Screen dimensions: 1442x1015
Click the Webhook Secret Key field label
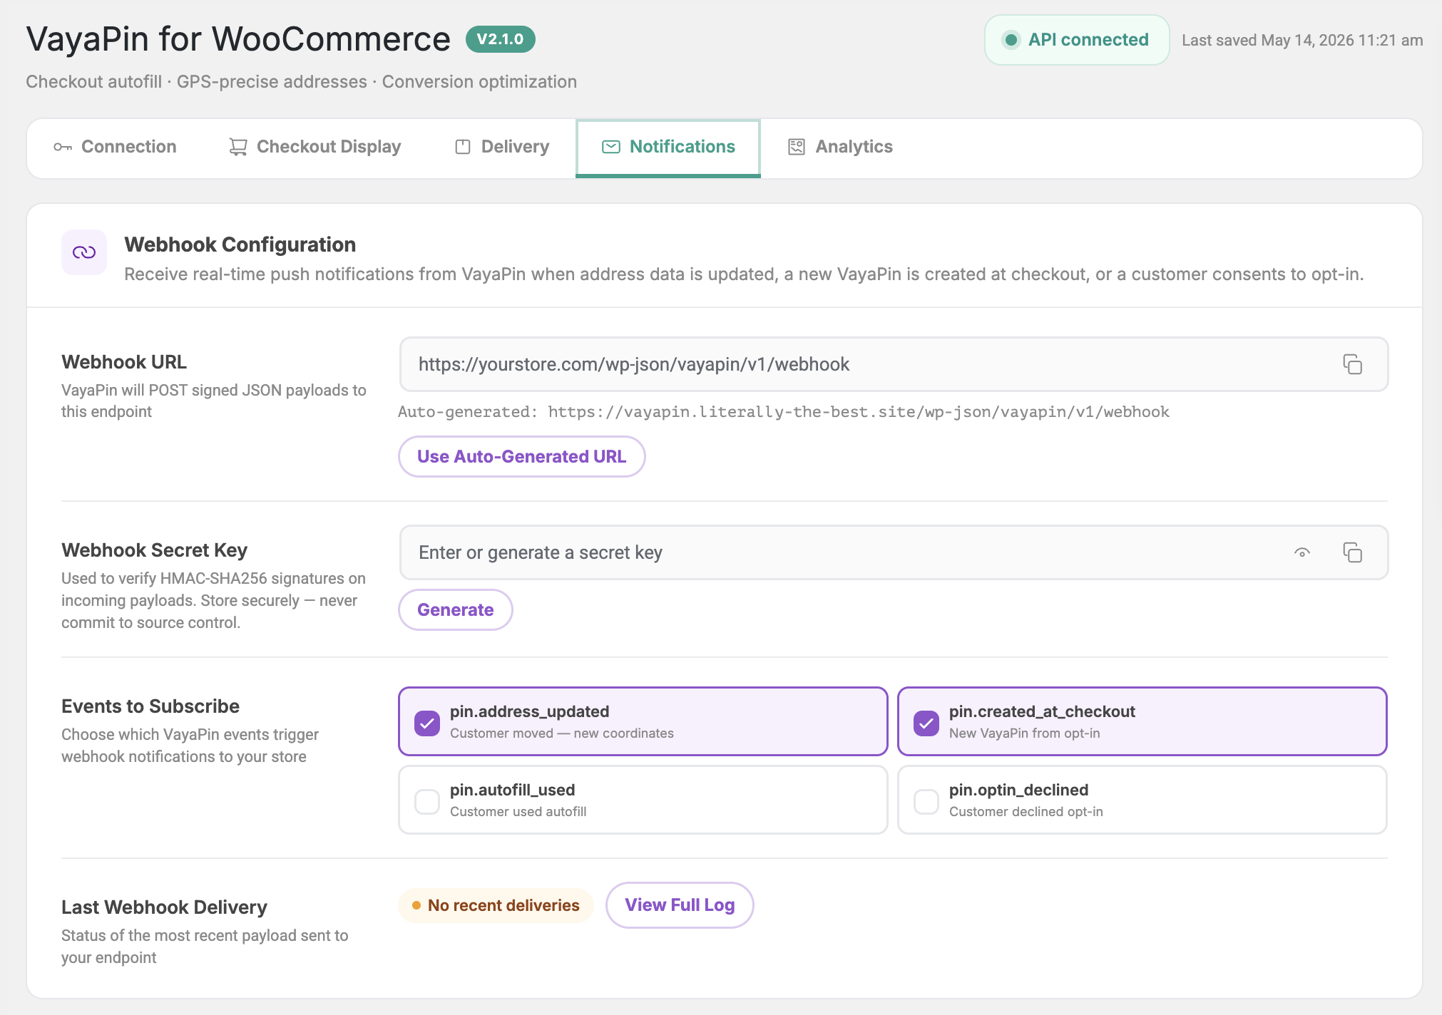tap(155, 550)
